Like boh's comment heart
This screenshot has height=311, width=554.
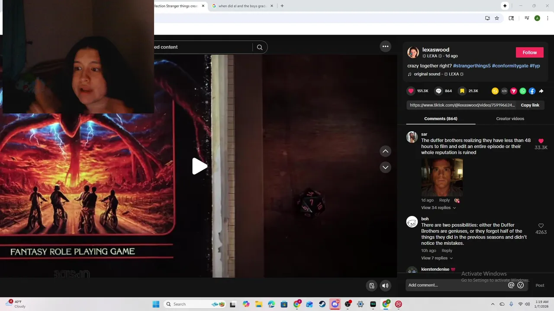pyautogui.click(x=541, y=226)
